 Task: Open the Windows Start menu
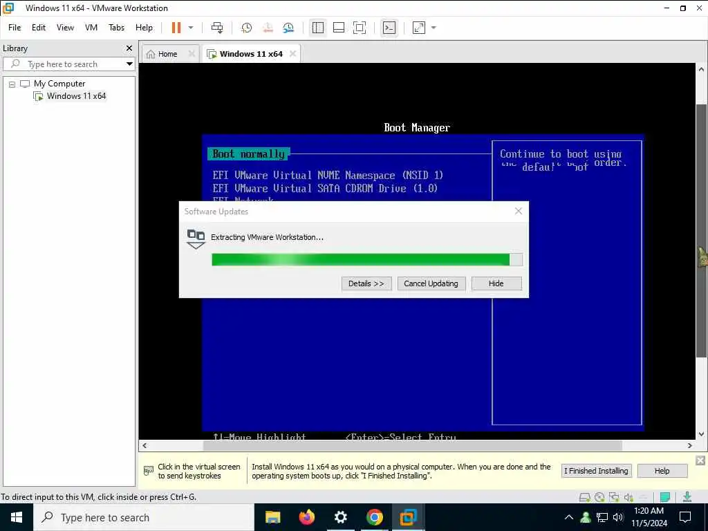[x=17, y=517]
